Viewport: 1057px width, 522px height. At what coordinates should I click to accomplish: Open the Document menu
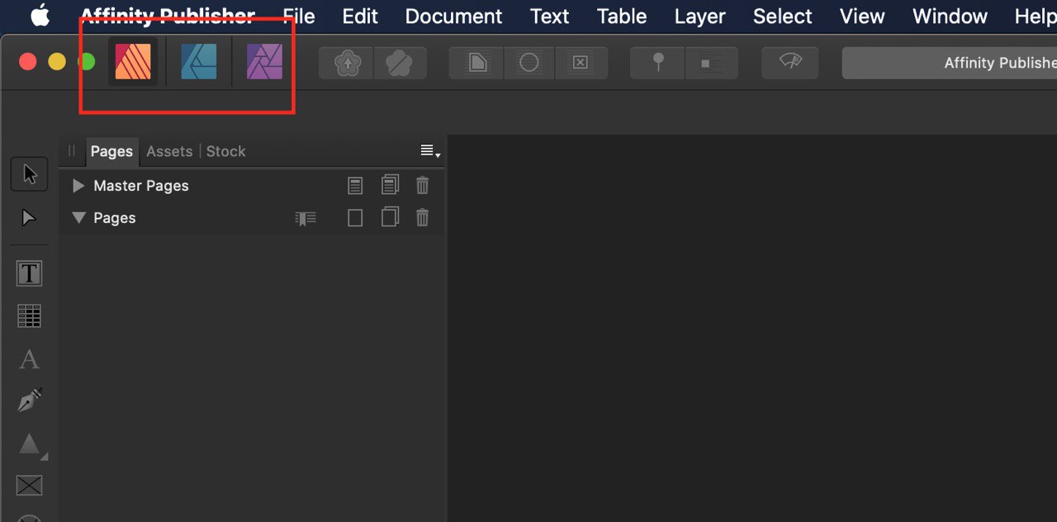453,16
